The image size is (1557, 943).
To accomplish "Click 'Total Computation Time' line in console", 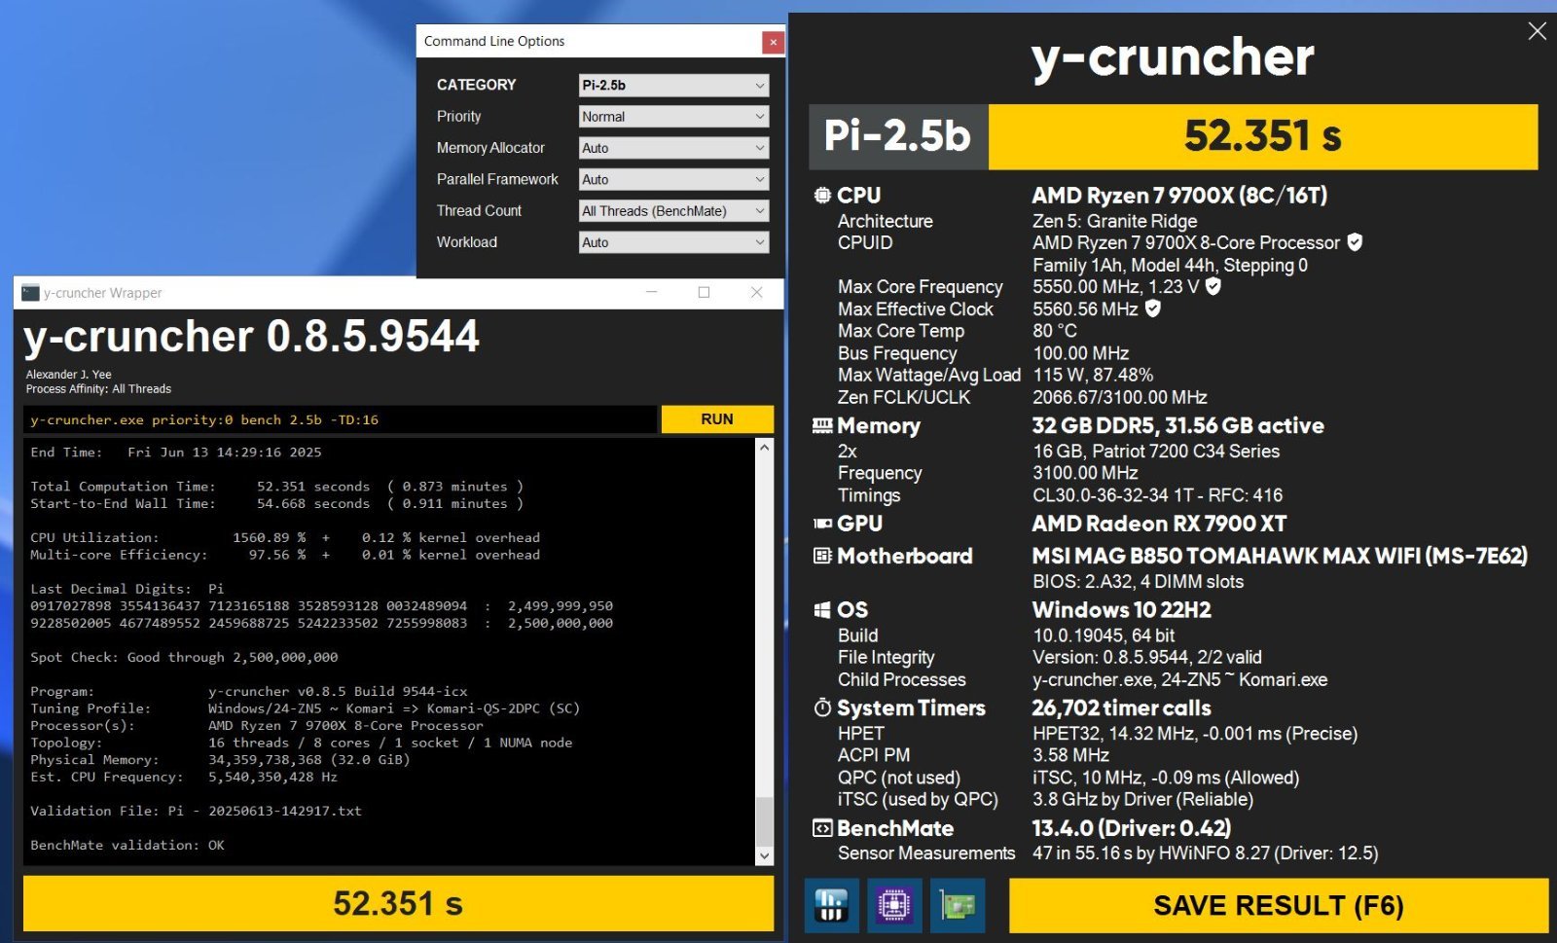I will click(276, 487).
